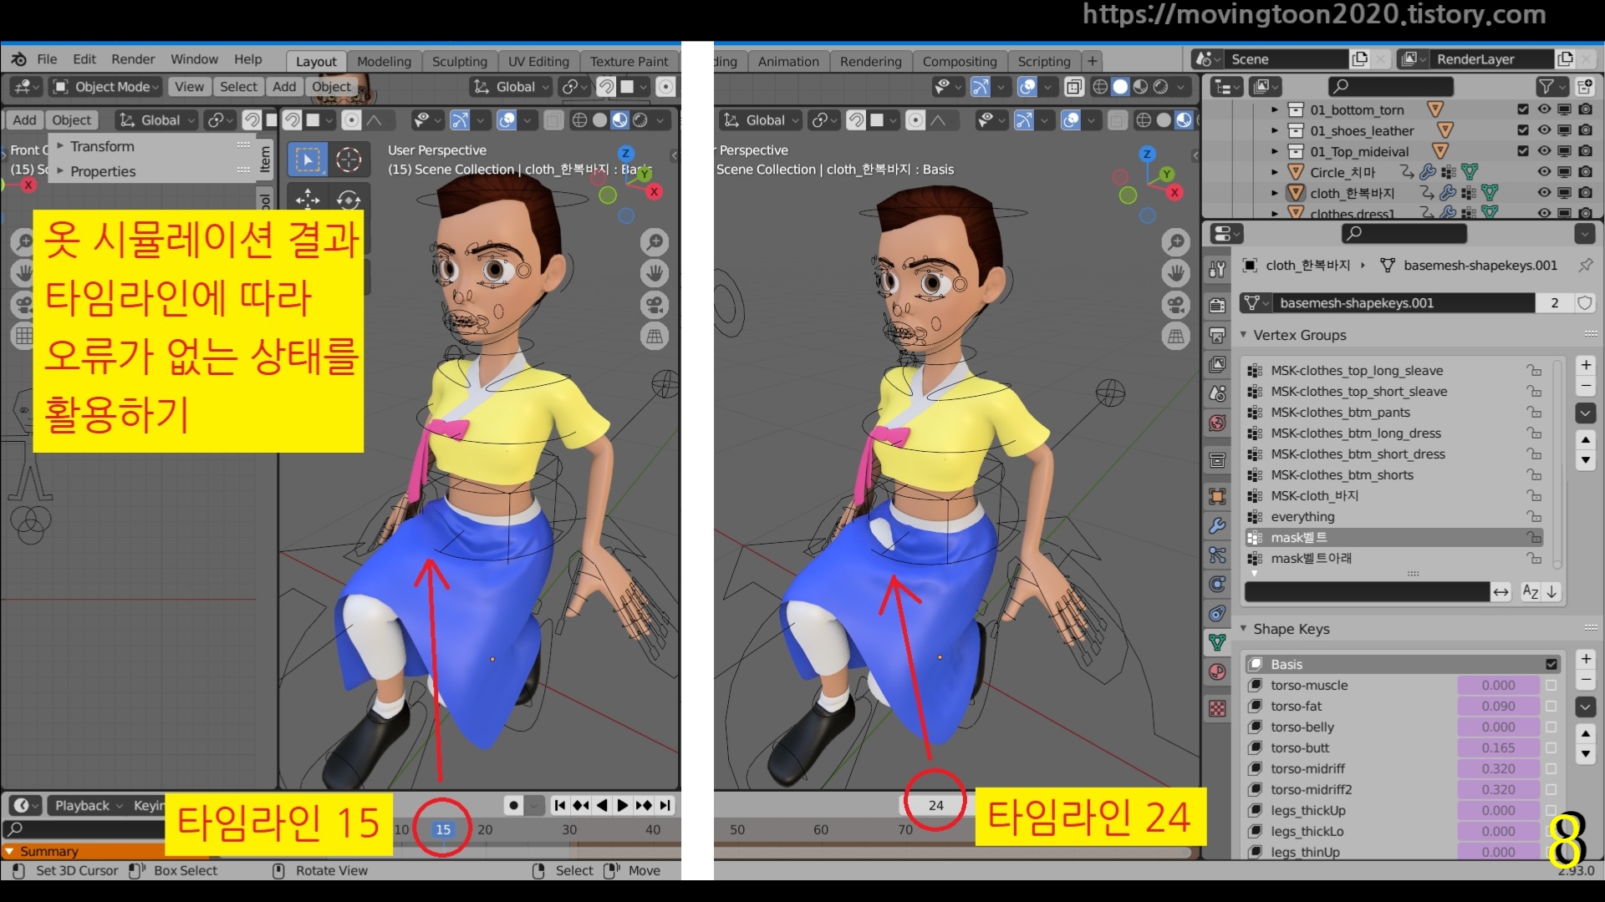Expand 01_bottom_torn collection in Outliner
This screenshot has height=902, width=1605.
click(x=1275, y=109)
